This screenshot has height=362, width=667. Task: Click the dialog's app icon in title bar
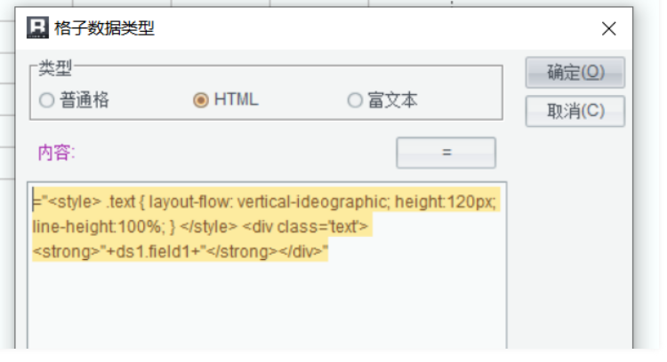pyautogui.click(x=38, y=29)
